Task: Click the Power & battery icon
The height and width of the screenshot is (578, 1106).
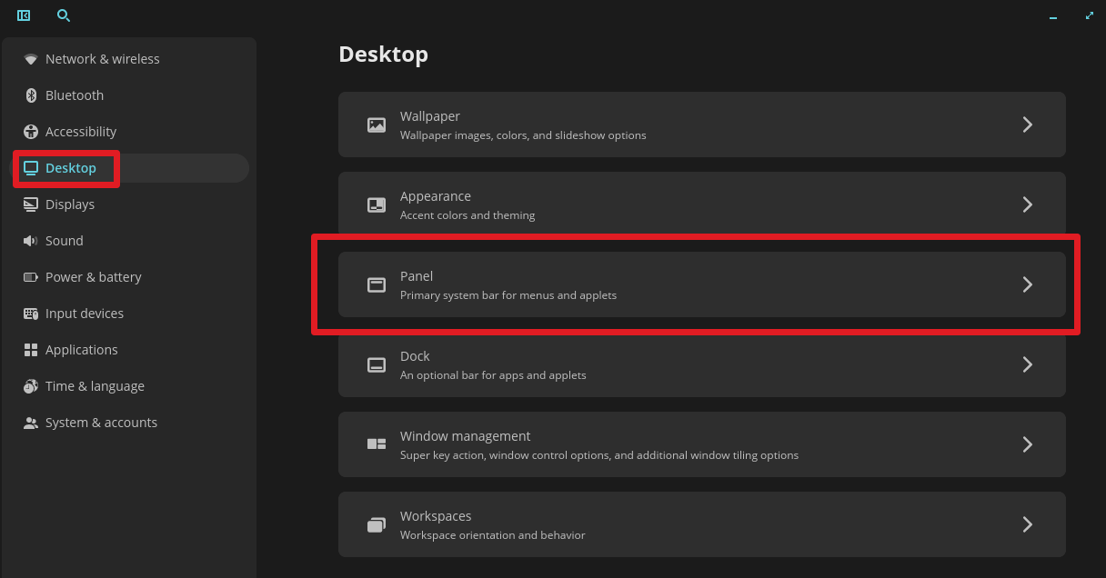Action: 30,276
